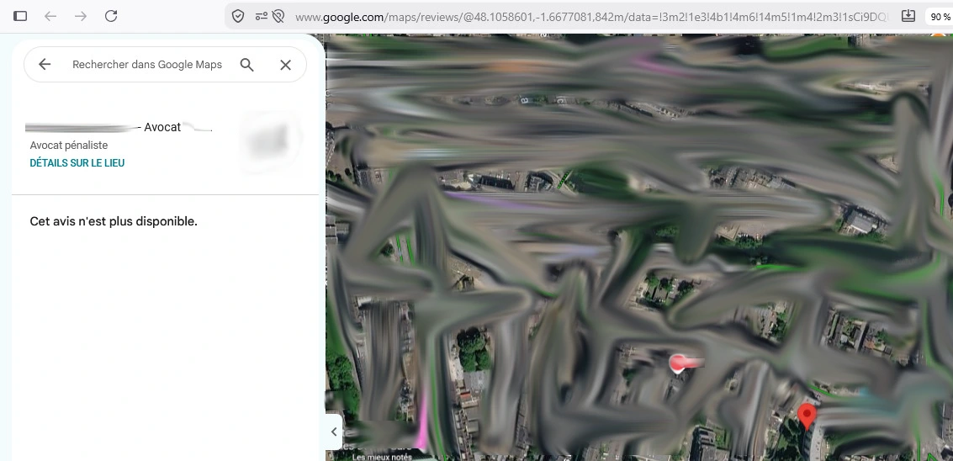The image size is (953, 461).
Task: Click the back arrow in the Maps search box
Action: [x=45, y=65]
